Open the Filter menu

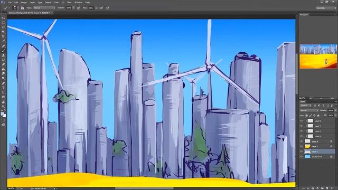(56, 2)
